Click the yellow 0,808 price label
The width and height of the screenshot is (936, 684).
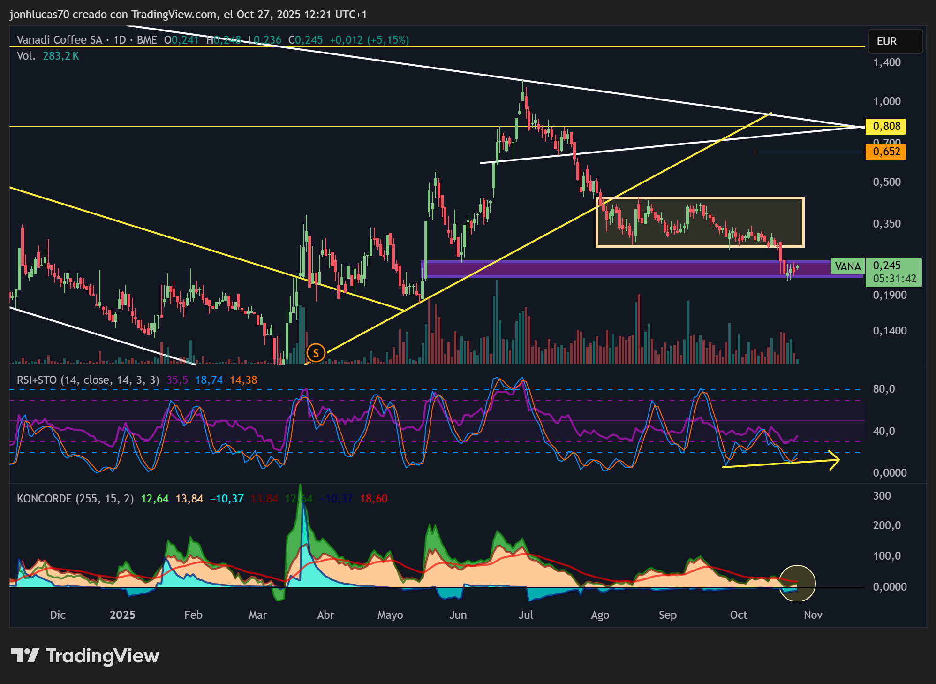[886, 126]
